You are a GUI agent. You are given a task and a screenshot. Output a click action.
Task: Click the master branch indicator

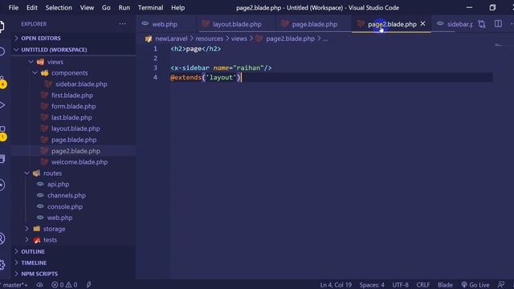click(14, 285)
